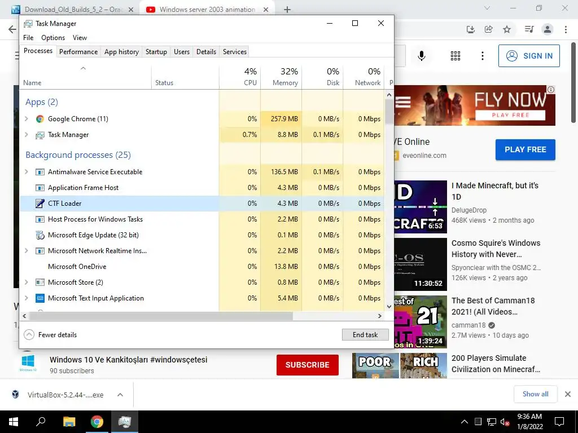Open the Chrome three-dot menu
The height and width of the screenshot is (433, 578).
point(566,29)
